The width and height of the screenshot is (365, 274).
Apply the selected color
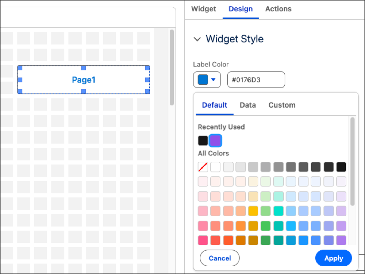[334, 258]
